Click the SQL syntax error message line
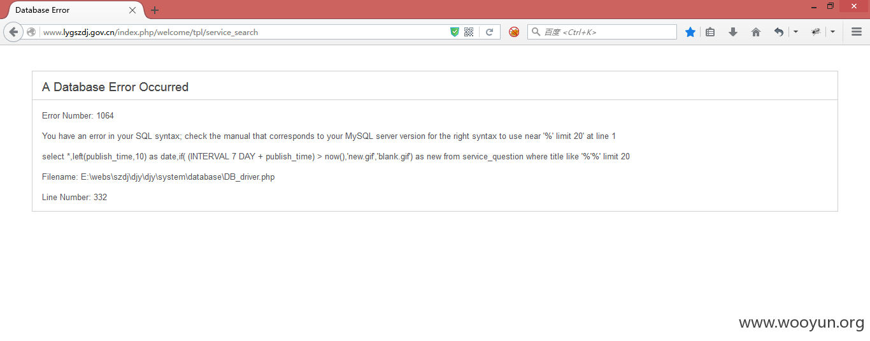The width and height of the screenshot is (870, 341). tap(329, 136)
